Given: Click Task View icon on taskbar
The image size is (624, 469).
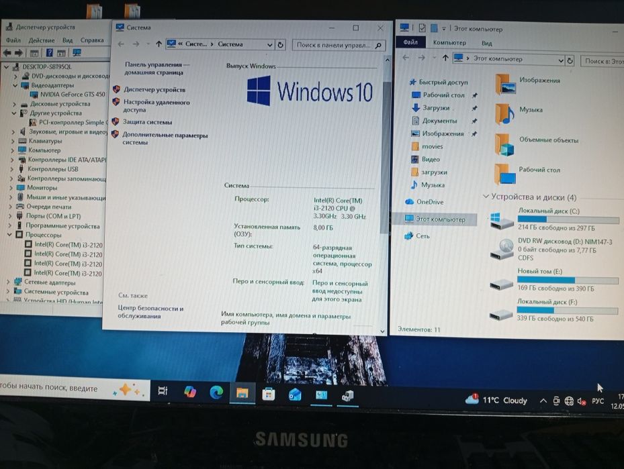Looking at the screenshot, I should 163,390.
